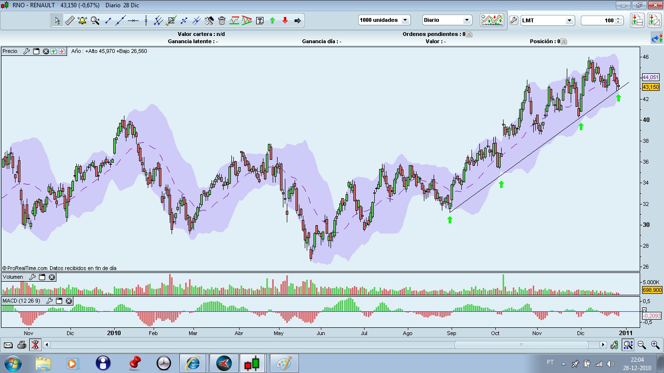
Task: Open Paint from the taskbar
Action: coord(285,363)
